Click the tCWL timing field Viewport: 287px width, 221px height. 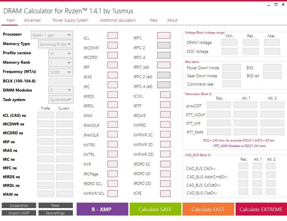click(165, 95)
